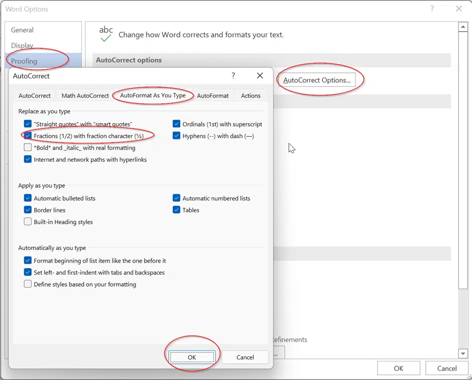Cancel the AutoCorrect dialog
Screen dimensions: 472x380
pos(245,357)
